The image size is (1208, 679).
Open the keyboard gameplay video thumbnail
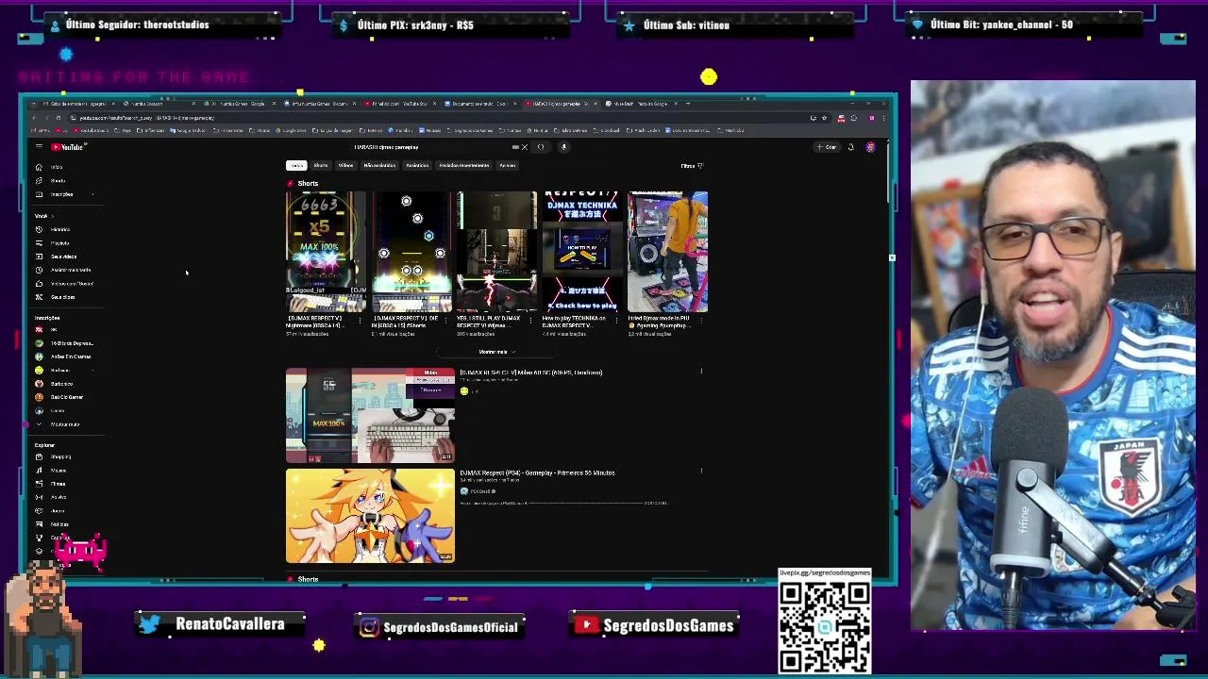[370, 416]
